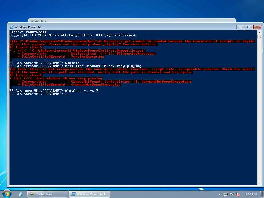Screen dimensions: 264x198
Task: Open the network tray icon
Action: (226, 194)
